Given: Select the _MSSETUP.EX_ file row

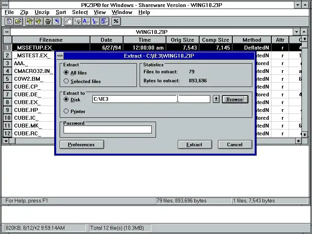Looking at the screenshot, I should pos(152,48).
